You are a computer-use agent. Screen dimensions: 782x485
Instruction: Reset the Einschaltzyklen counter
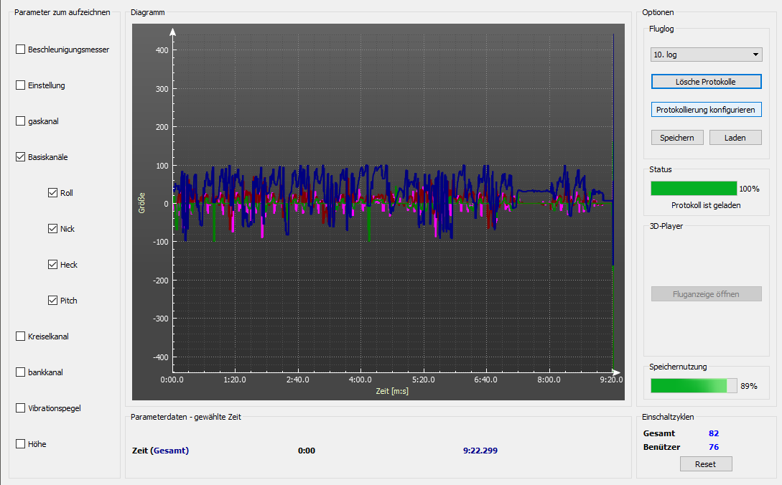click(706, 464)
